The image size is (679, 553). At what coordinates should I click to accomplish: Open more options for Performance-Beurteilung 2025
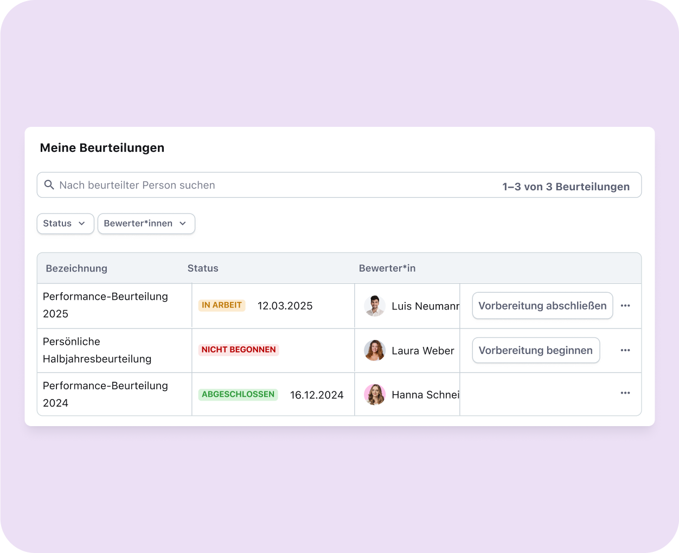(625, 306)
